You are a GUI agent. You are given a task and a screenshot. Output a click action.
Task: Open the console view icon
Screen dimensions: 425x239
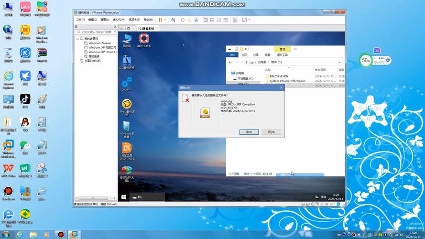(x=235, y=20)
